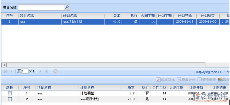Select the aaa项目计划 row in upper grid
The width and height of the screenshot is (230, 105).
click(115, 22)
